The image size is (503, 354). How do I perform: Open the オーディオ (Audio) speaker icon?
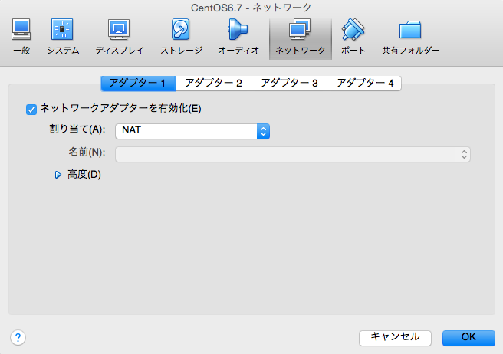click(x=238, y=29)
